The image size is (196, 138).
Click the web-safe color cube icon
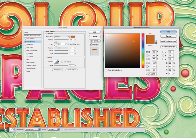pos(157,40)
